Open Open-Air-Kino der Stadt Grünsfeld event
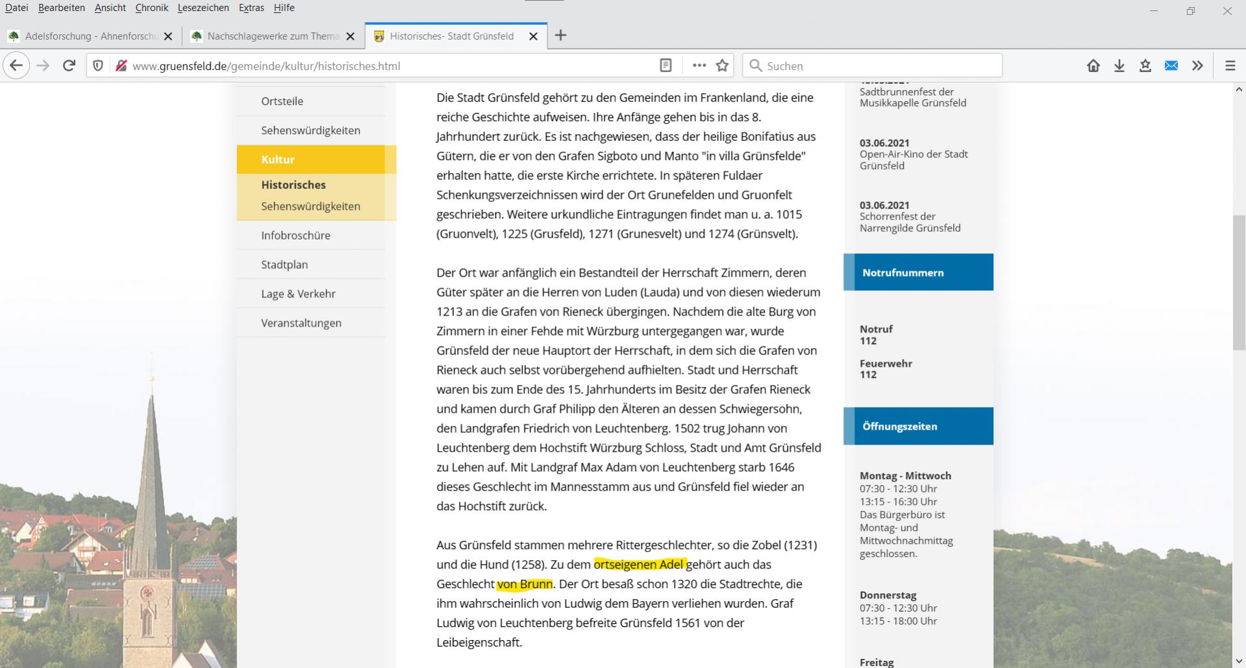 point(914,160)
